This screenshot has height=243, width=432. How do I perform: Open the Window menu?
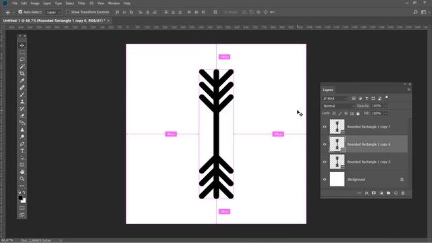113,3
